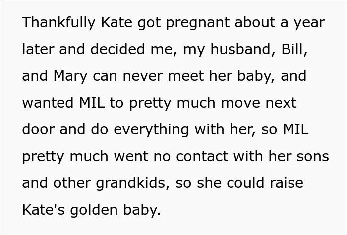Viewport: 347px width, 235px height.
Task: Select the word "year" ending the first line
Action: (309, 23)
